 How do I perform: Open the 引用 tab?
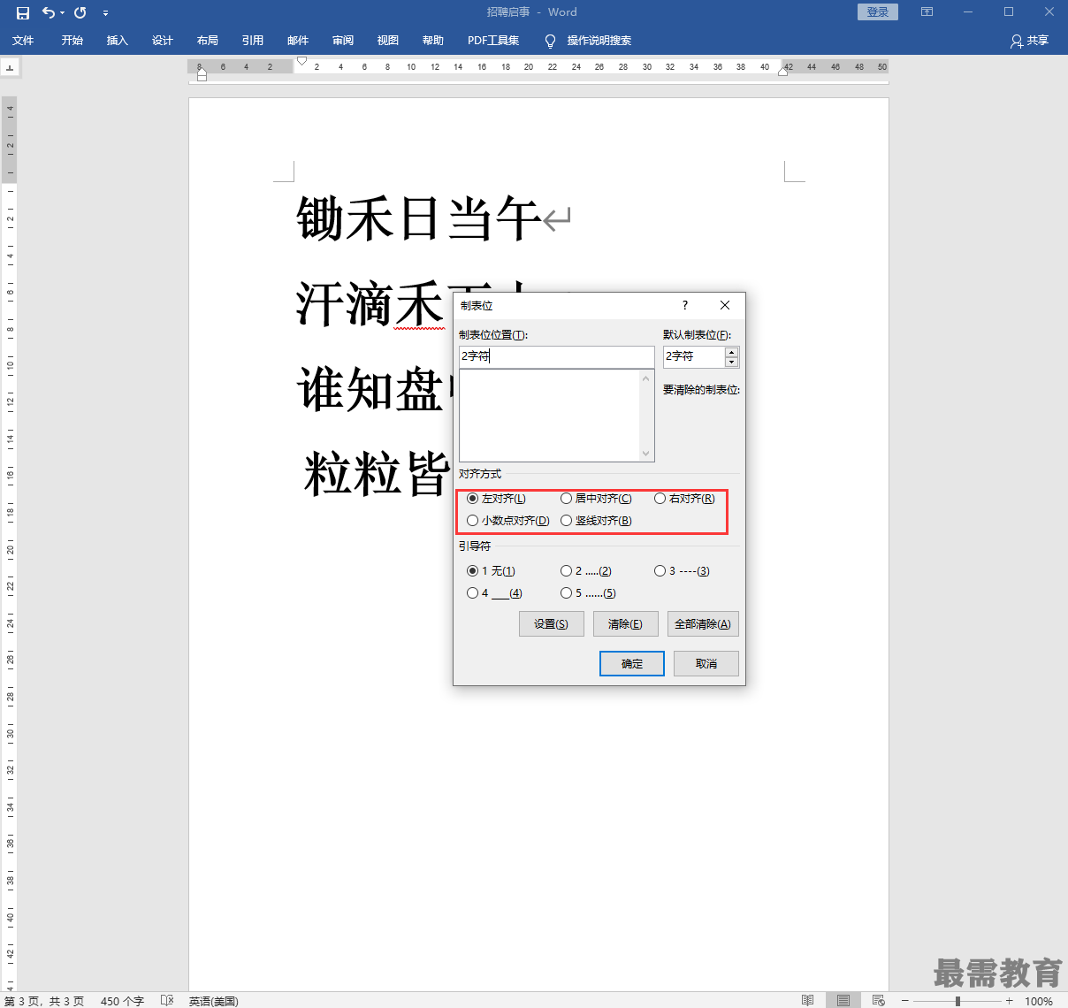(x=253, y=41)
